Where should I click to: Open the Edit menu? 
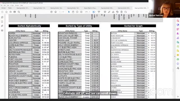point(4,5)
